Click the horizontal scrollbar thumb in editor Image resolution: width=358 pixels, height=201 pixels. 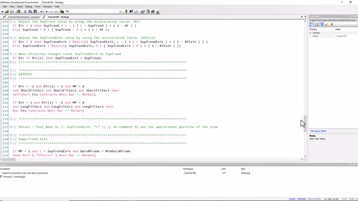pos(9,159)
